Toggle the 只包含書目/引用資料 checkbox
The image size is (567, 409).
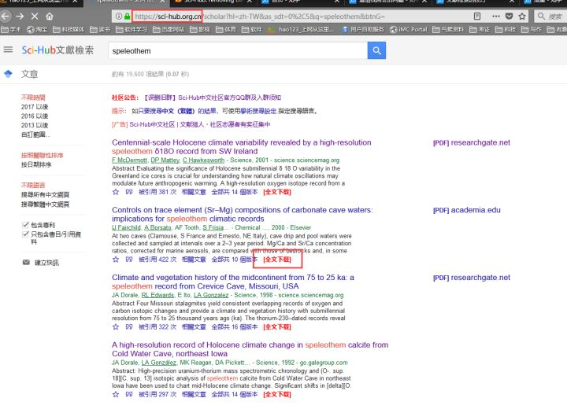click(x=25, y=234)
